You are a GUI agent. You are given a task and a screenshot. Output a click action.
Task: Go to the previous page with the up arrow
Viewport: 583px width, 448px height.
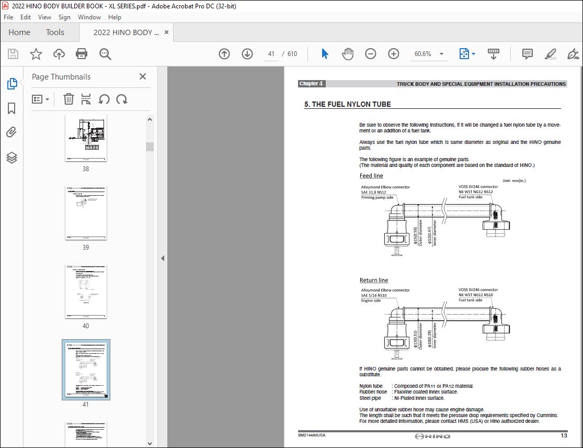(x=224, y=54)
